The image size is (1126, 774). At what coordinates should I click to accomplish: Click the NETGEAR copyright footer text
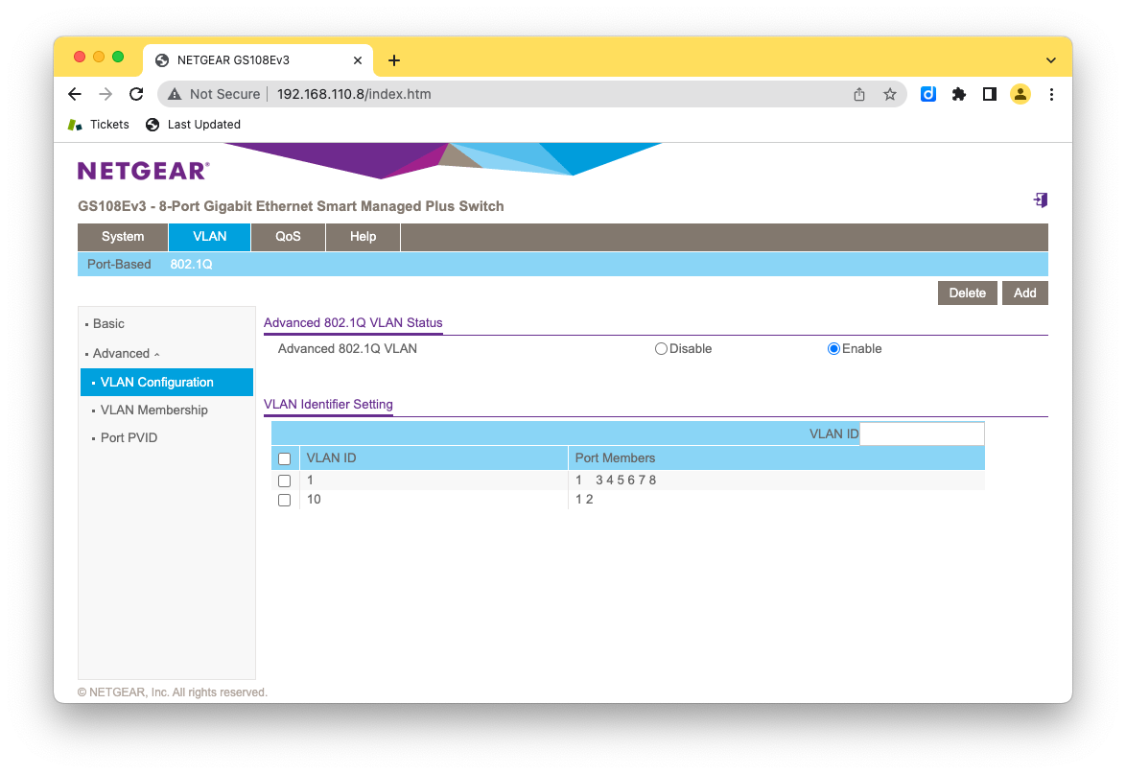click(x=173, y=692)
